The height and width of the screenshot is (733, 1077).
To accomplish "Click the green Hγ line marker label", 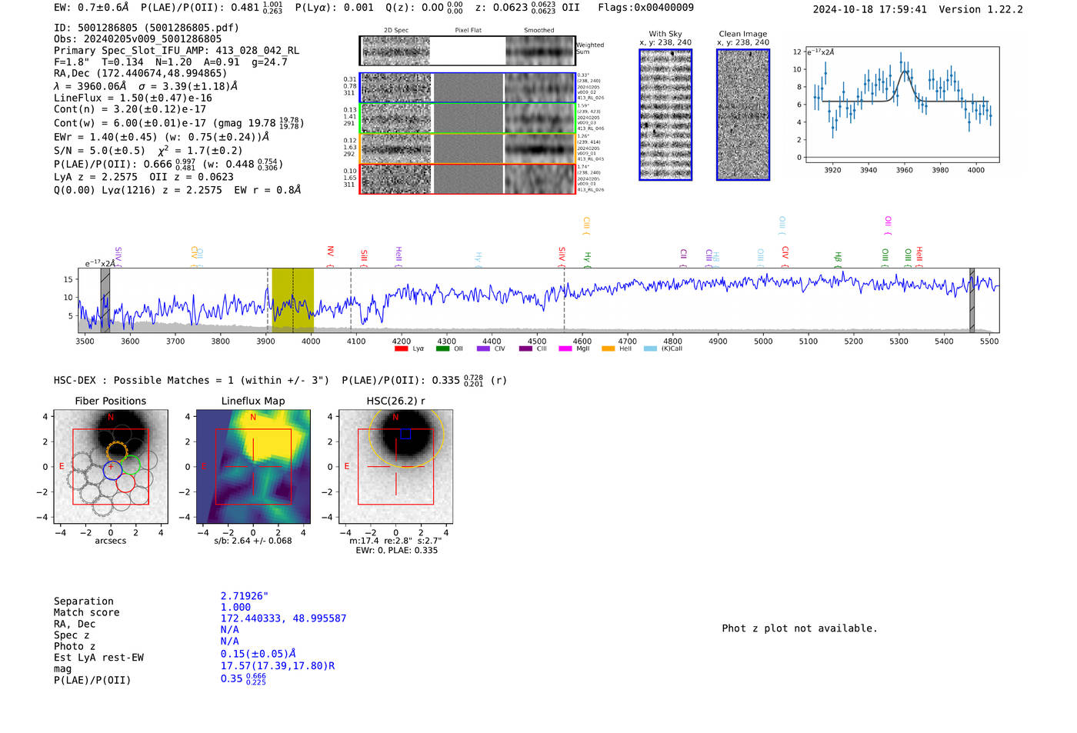I will click(587, 258).
